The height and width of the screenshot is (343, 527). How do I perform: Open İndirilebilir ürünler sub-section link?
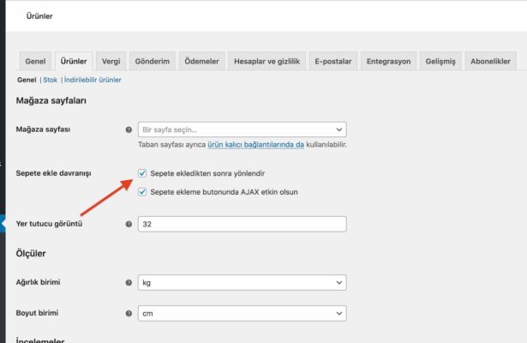(93, 80)
